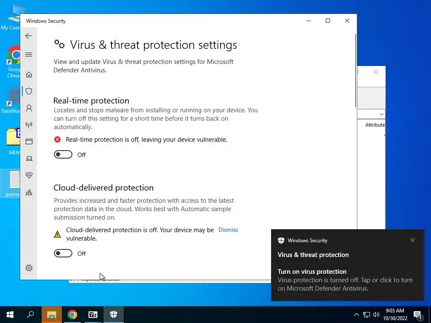Go back using the Windows Security back arrow
Image resolution: width=431 pixels, height=323 pixels.
click(x=29, y=36)
